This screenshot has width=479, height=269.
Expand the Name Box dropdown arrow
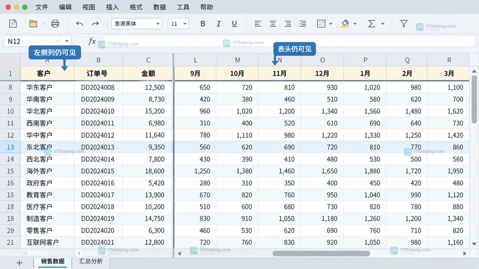point(66,41)
